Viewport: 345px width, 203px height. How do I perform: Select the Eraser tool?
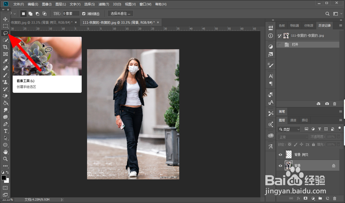tap(5, 96)
